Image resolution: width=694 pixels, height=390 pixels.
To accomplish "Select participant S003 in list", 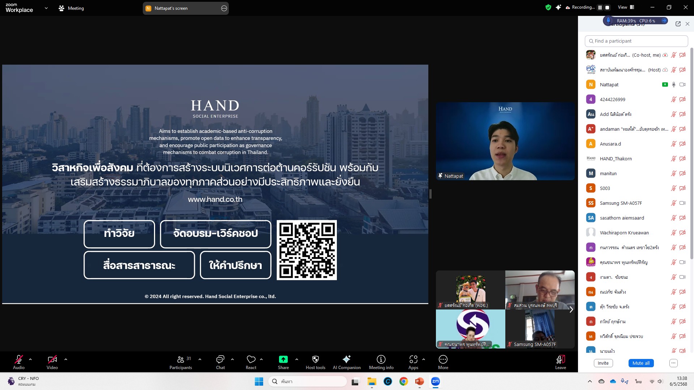I will [x=636, y=188].
